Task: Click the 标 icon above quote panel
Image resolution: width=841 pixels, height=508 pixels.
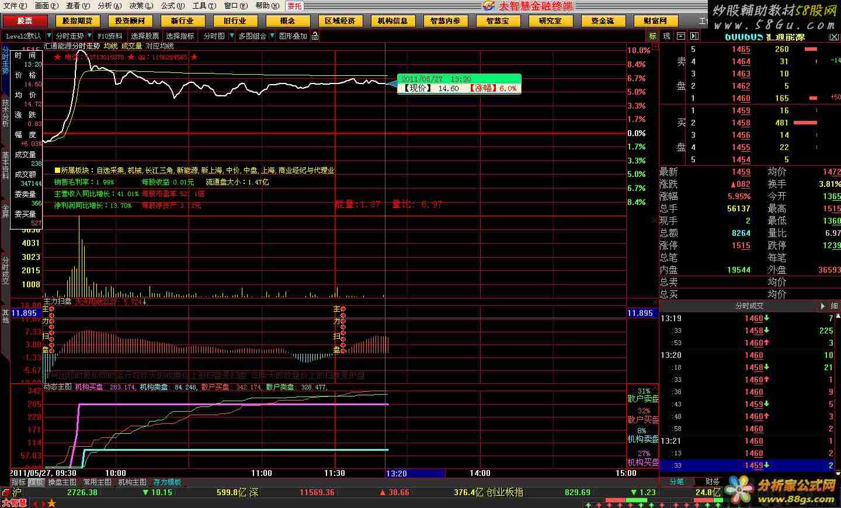Action: coord(653,36)
